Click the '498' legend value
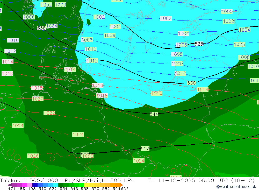Viewport: 259px width, 190px height. [x=32, y=188]
